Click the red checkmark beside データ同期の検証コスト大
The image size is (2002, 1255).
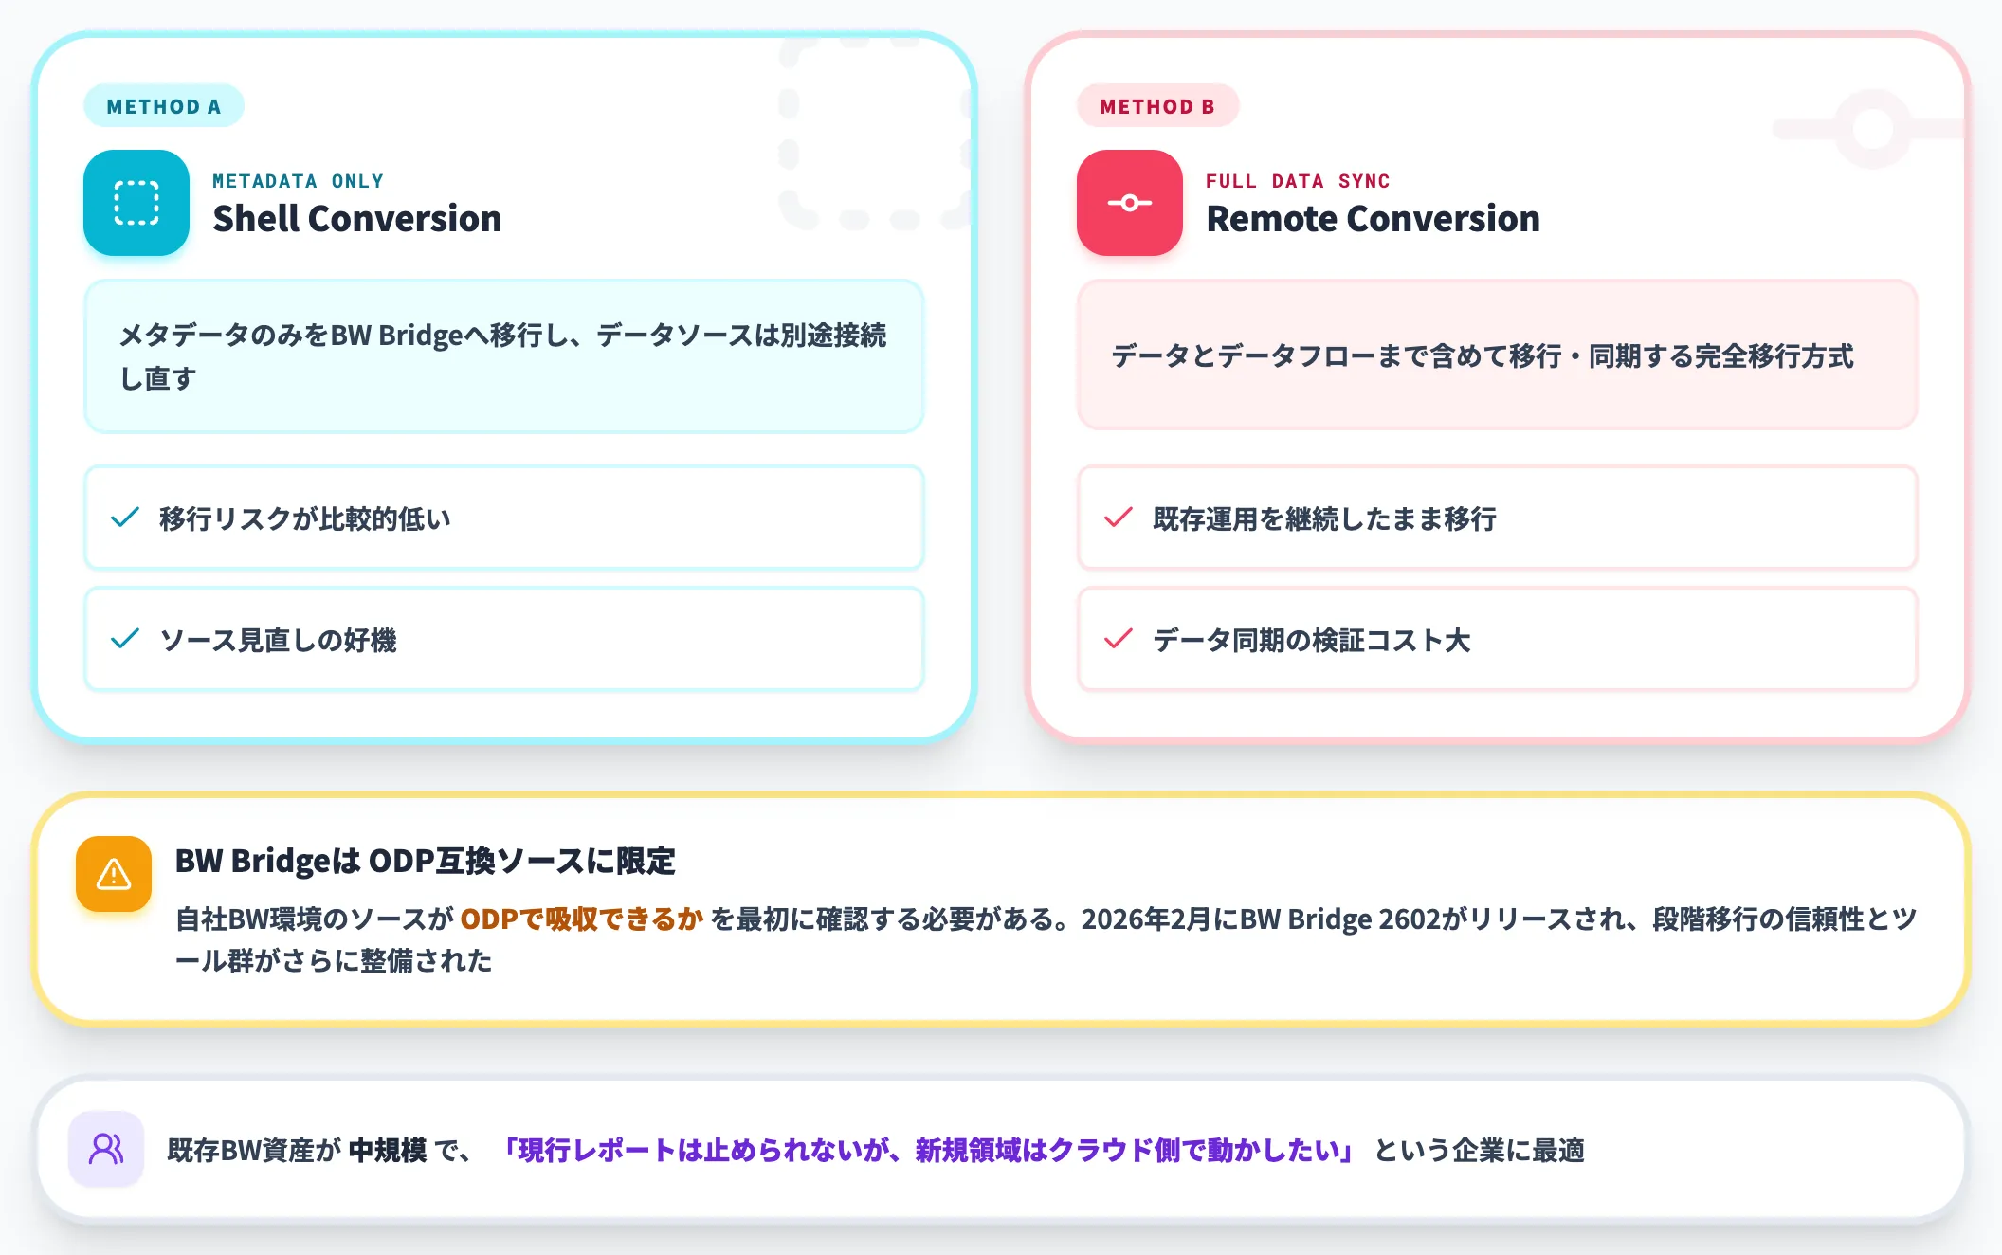(x=1119, y=639)
